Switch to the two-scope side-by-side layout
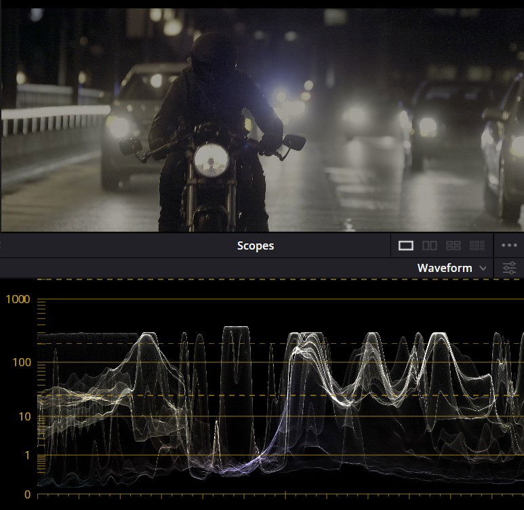This screenshot has width=524, height=510. [x=430, y=246]
